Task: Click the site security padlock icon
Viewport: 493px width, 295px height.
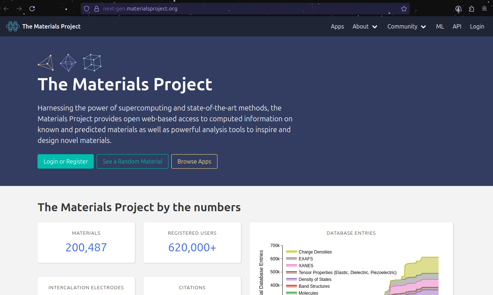Action: pyautogui.click(x=96, y=9)
